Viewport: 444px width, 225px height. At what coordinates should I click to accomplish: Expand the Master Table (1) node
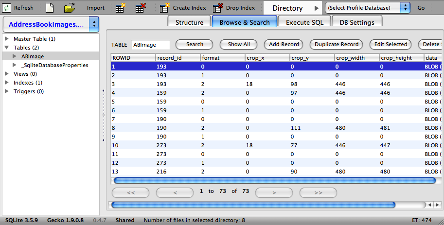7,38
